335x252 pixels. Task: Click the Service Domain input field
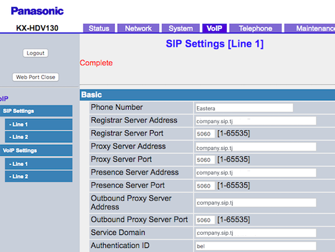point(255,233)
